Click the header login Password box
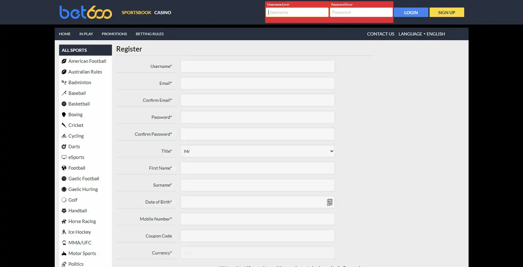Screen dimensions: 523x267 click(x=361, y=12)
